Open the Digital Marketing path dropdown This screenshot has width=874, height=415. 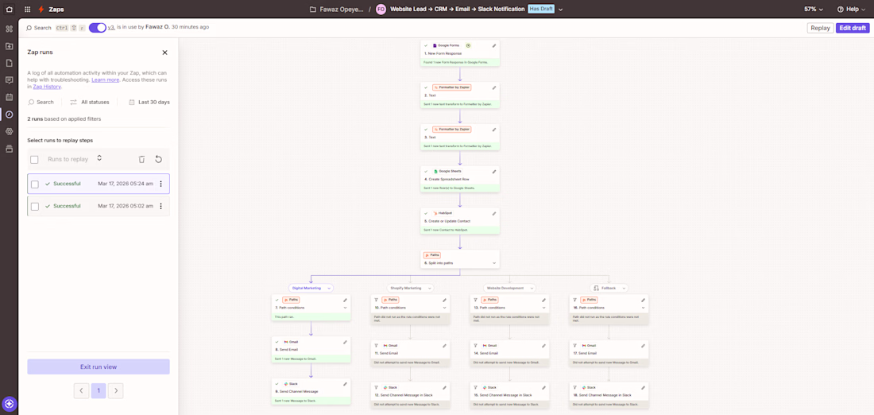pos(311,289)
